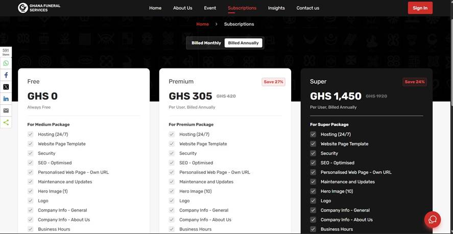Click the For Premium Package heading
The image size is (453, 234).
[x=191, y=125]
